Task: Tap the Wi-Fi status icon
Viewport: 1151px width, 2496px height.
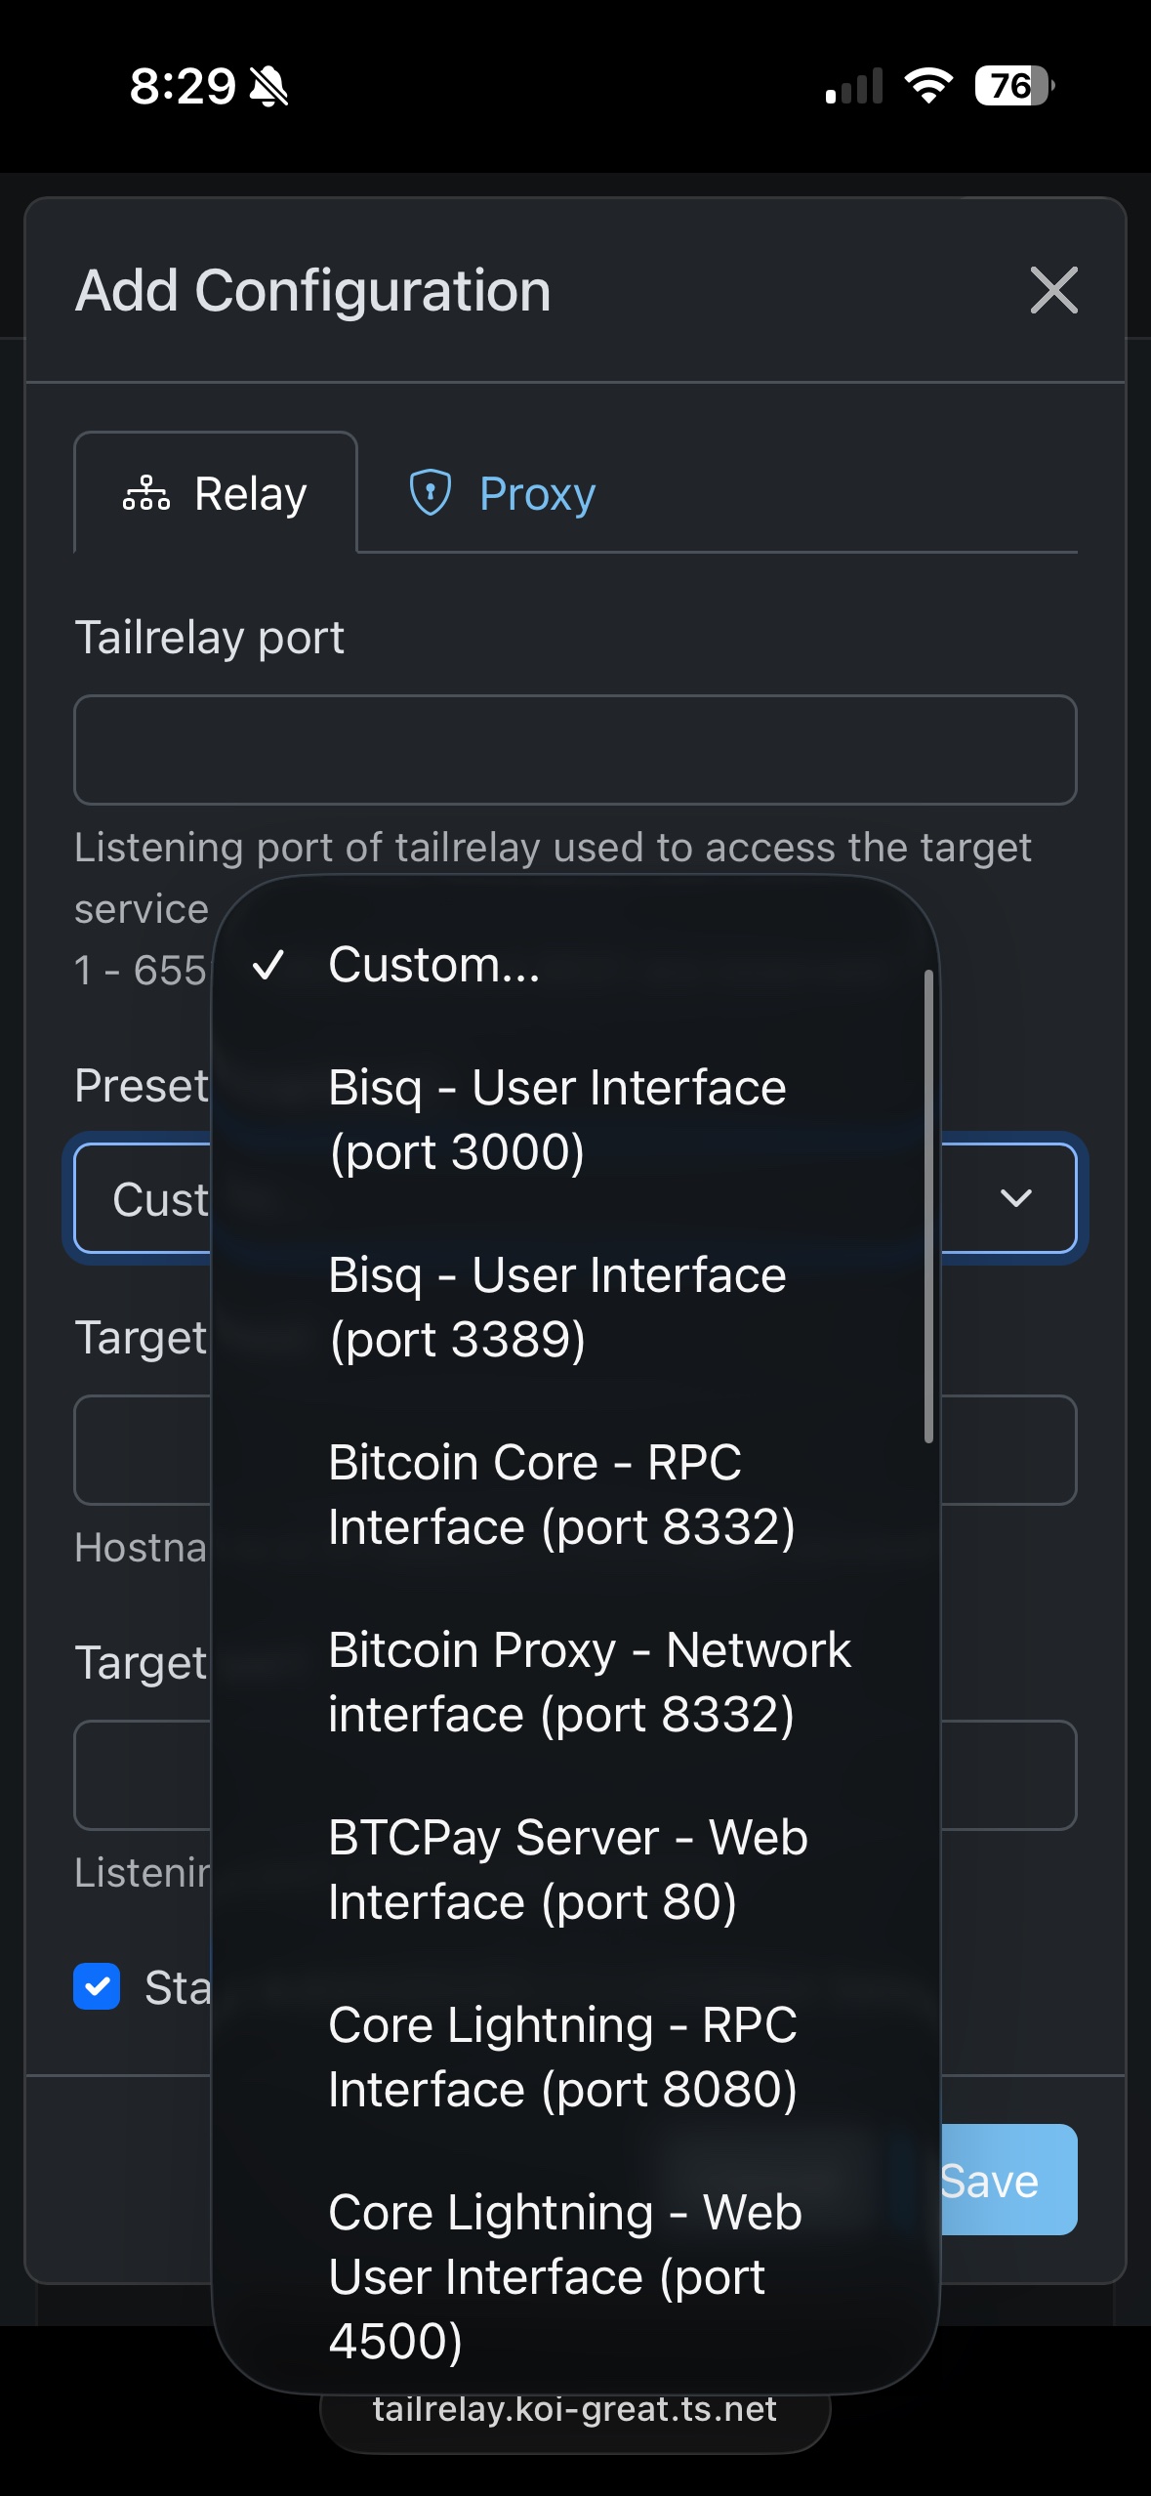Action: click(x=928, y=86)
